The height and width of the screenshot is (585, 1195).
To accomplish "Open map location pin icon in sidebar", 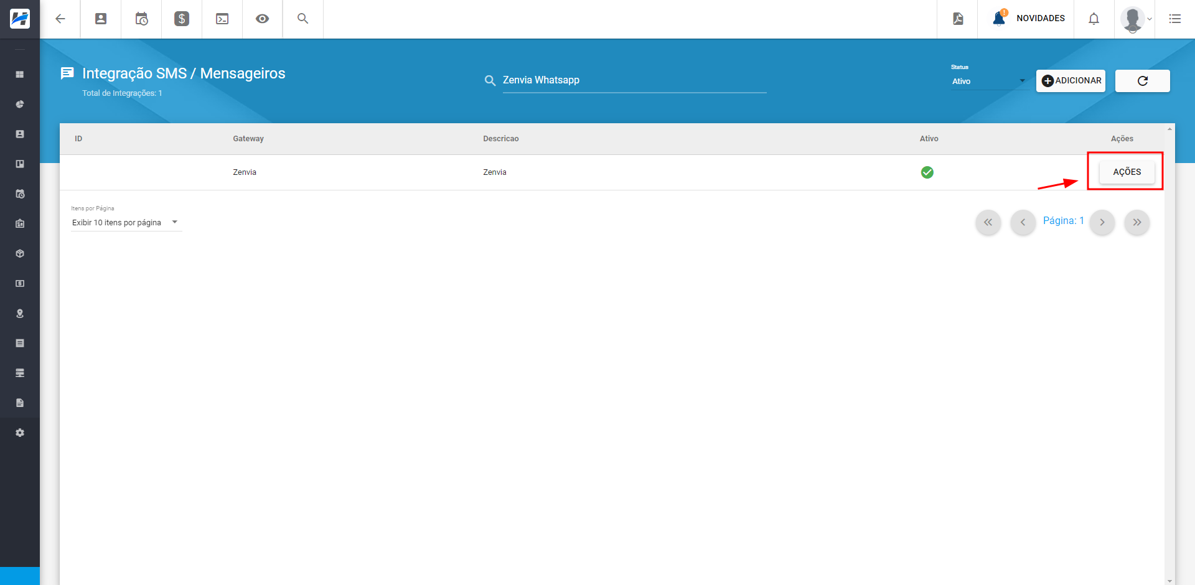I will pos(20,313).
